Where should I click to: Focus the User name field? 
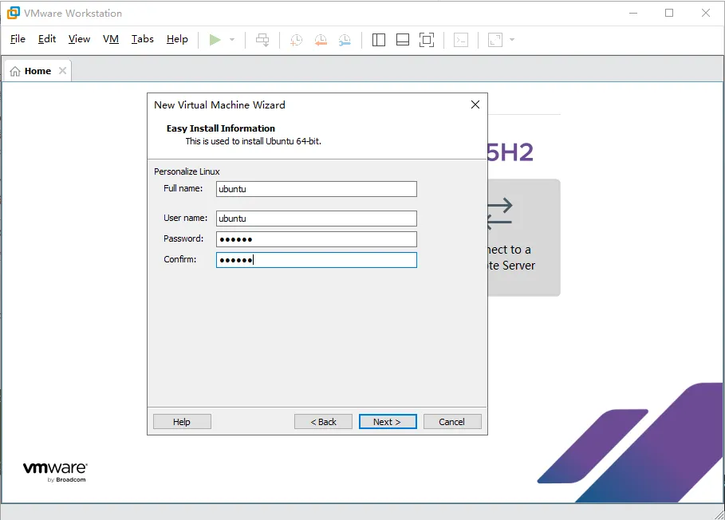[x=317, y=219]
